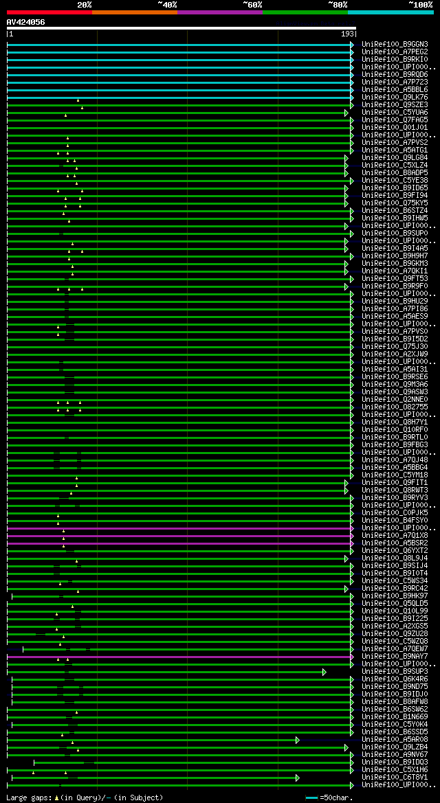This screenshot has height=803, width=440.
Task: Open hit UniRef100_A2XJW9
Action: click(395, 355)
